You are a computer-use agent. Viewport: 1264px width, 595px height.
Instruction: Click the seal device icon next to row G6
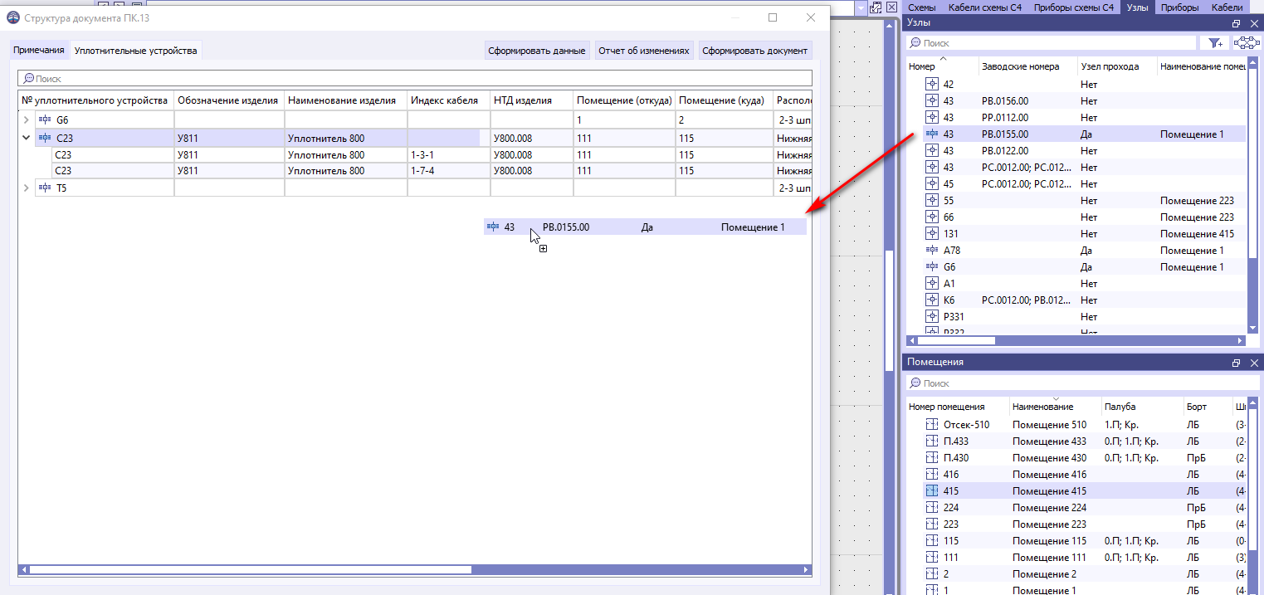click(44, 119)
